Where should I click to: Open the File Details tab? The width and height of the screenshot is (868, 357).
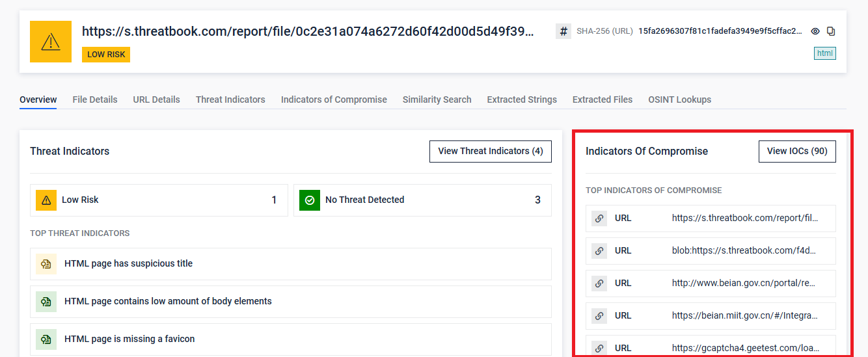(x=95, y=99)
